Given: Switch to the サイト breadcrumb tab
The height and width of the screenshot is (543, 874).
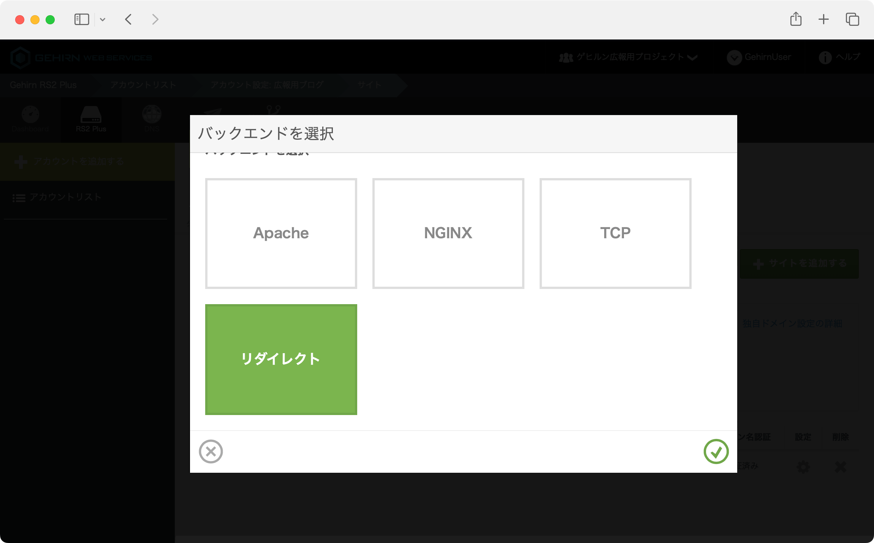Looking at the screenshot, I should tap(369, 85).
